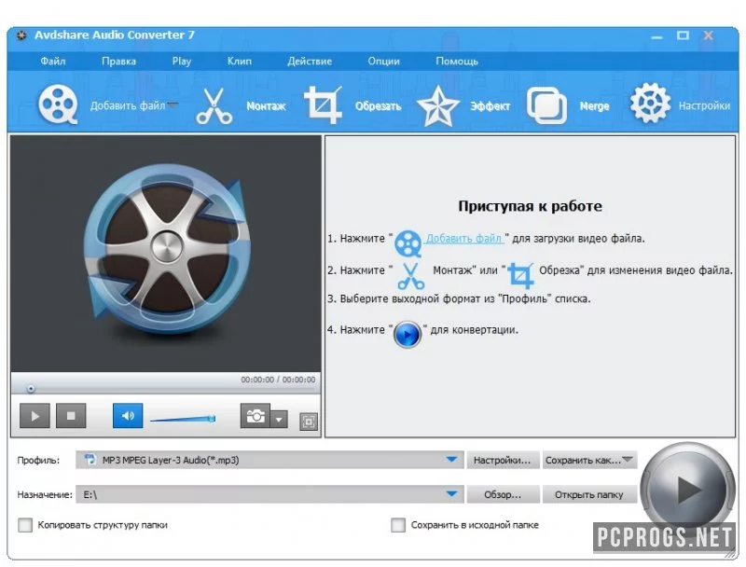This screenshot has height=567, width=746.
Task: Click the blue convert icon in step 4
Action: click(408, 335)
